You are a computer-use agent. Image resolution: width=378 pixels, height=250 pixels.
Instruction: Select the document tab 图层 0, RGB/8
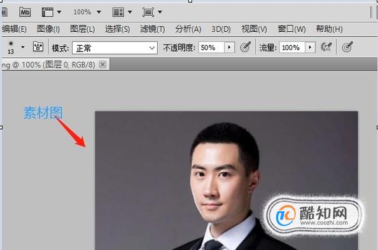(x=50, y=65)
